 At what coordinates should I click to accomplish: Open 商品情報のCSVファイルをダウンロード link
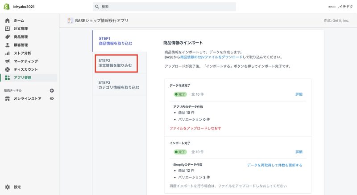coord(211,57)
